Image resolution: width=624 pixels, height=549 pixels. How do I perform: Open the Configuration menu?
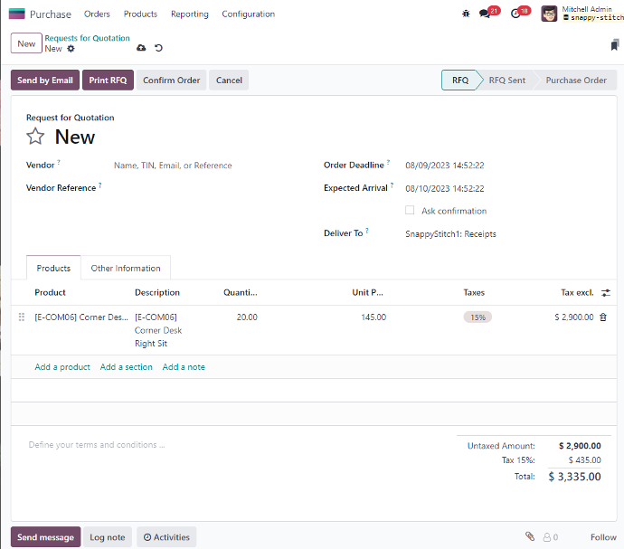(249, 14)
